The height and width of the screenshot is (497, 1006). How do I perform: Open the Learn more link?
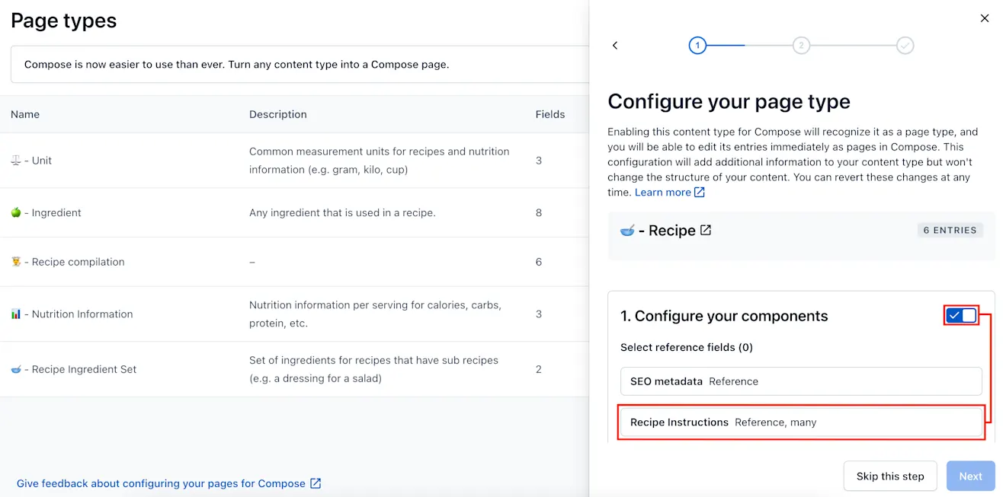tap(663, 193)
